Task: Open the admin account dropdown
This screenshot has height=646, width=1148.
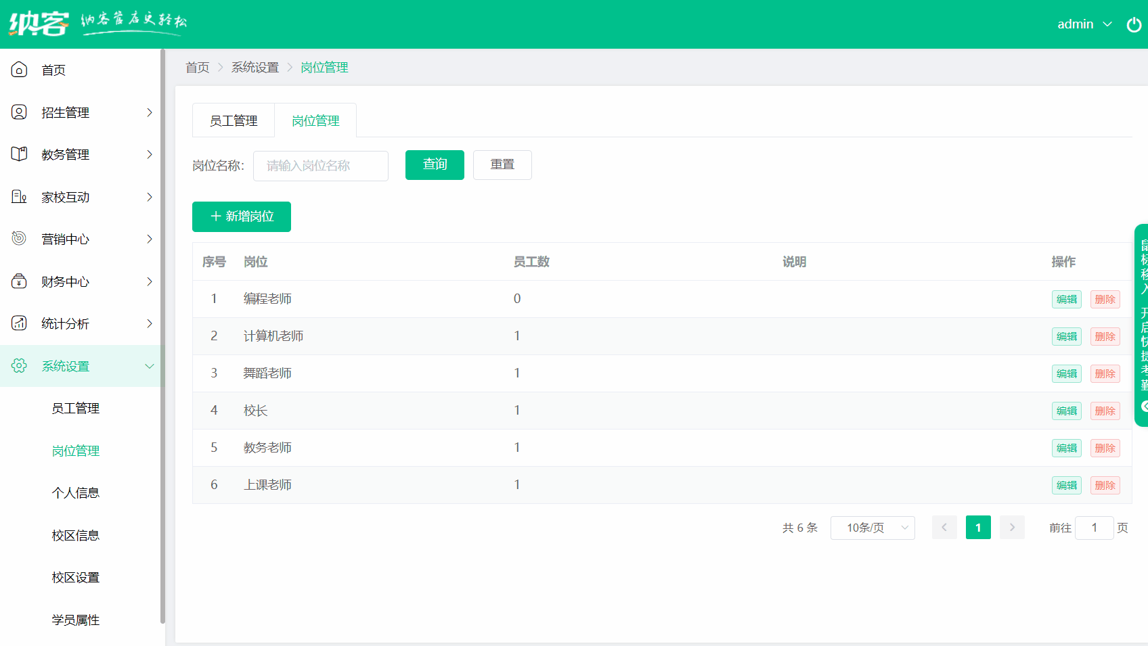Action: [x=1084, y=24]
